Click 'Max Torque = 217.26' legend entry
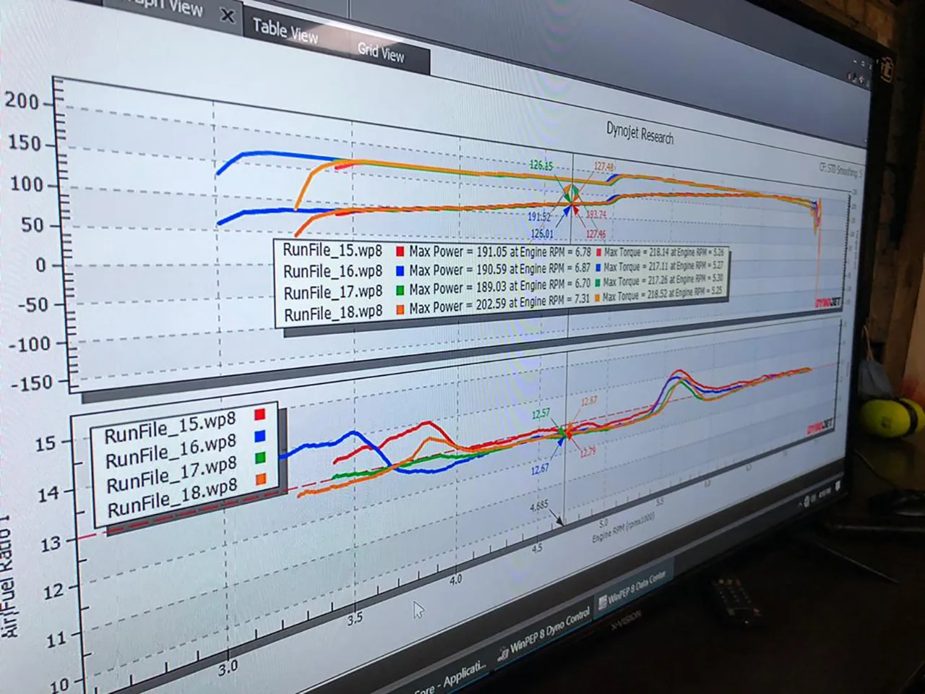 (x=663, y=280)
